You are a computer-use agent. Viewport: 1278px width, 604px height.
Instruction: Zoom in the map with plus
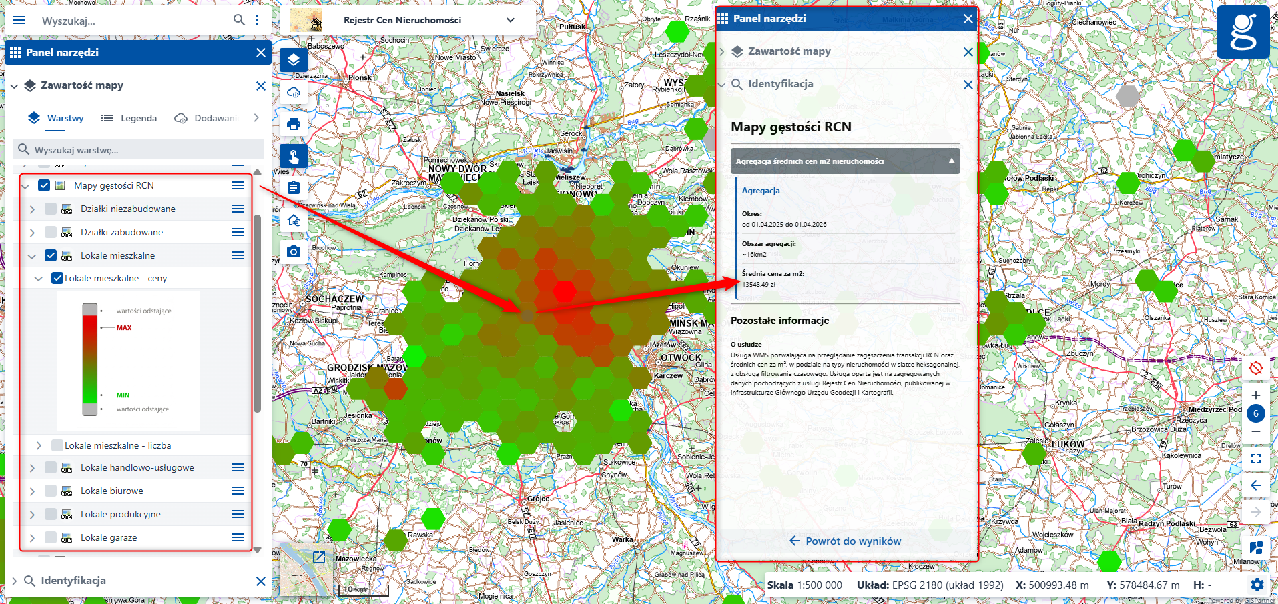pyautogui.click(x=1255, y=395)
